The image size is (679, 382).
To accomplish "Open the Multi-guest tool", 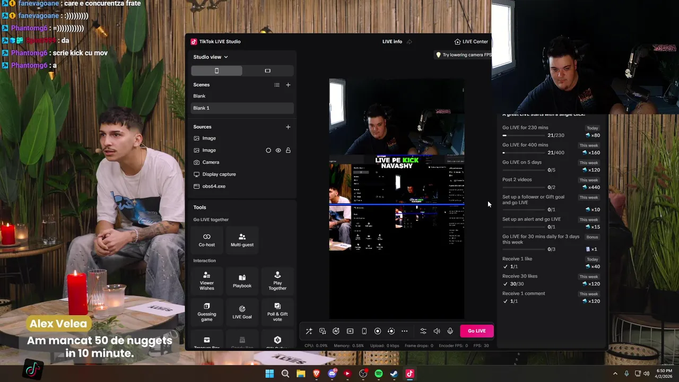I will 242,240.
